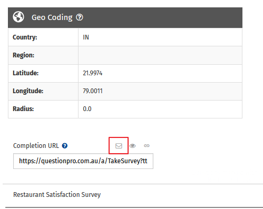This screenshot has width=263, height=209.
Task: Open the Completion URL help tooltip icon
Action: [x=65, y=146]
